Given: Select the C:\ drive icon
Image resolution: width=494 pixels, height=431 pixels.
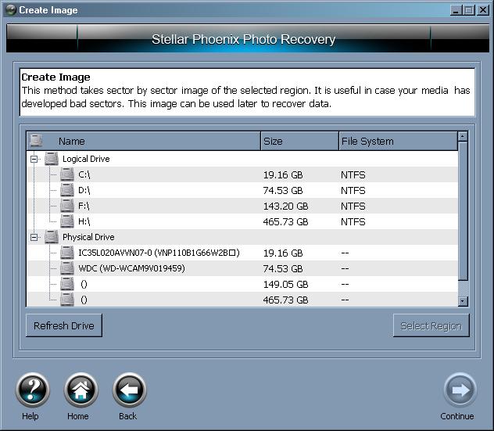Looking at the screenshot, I should click(66, 174).
